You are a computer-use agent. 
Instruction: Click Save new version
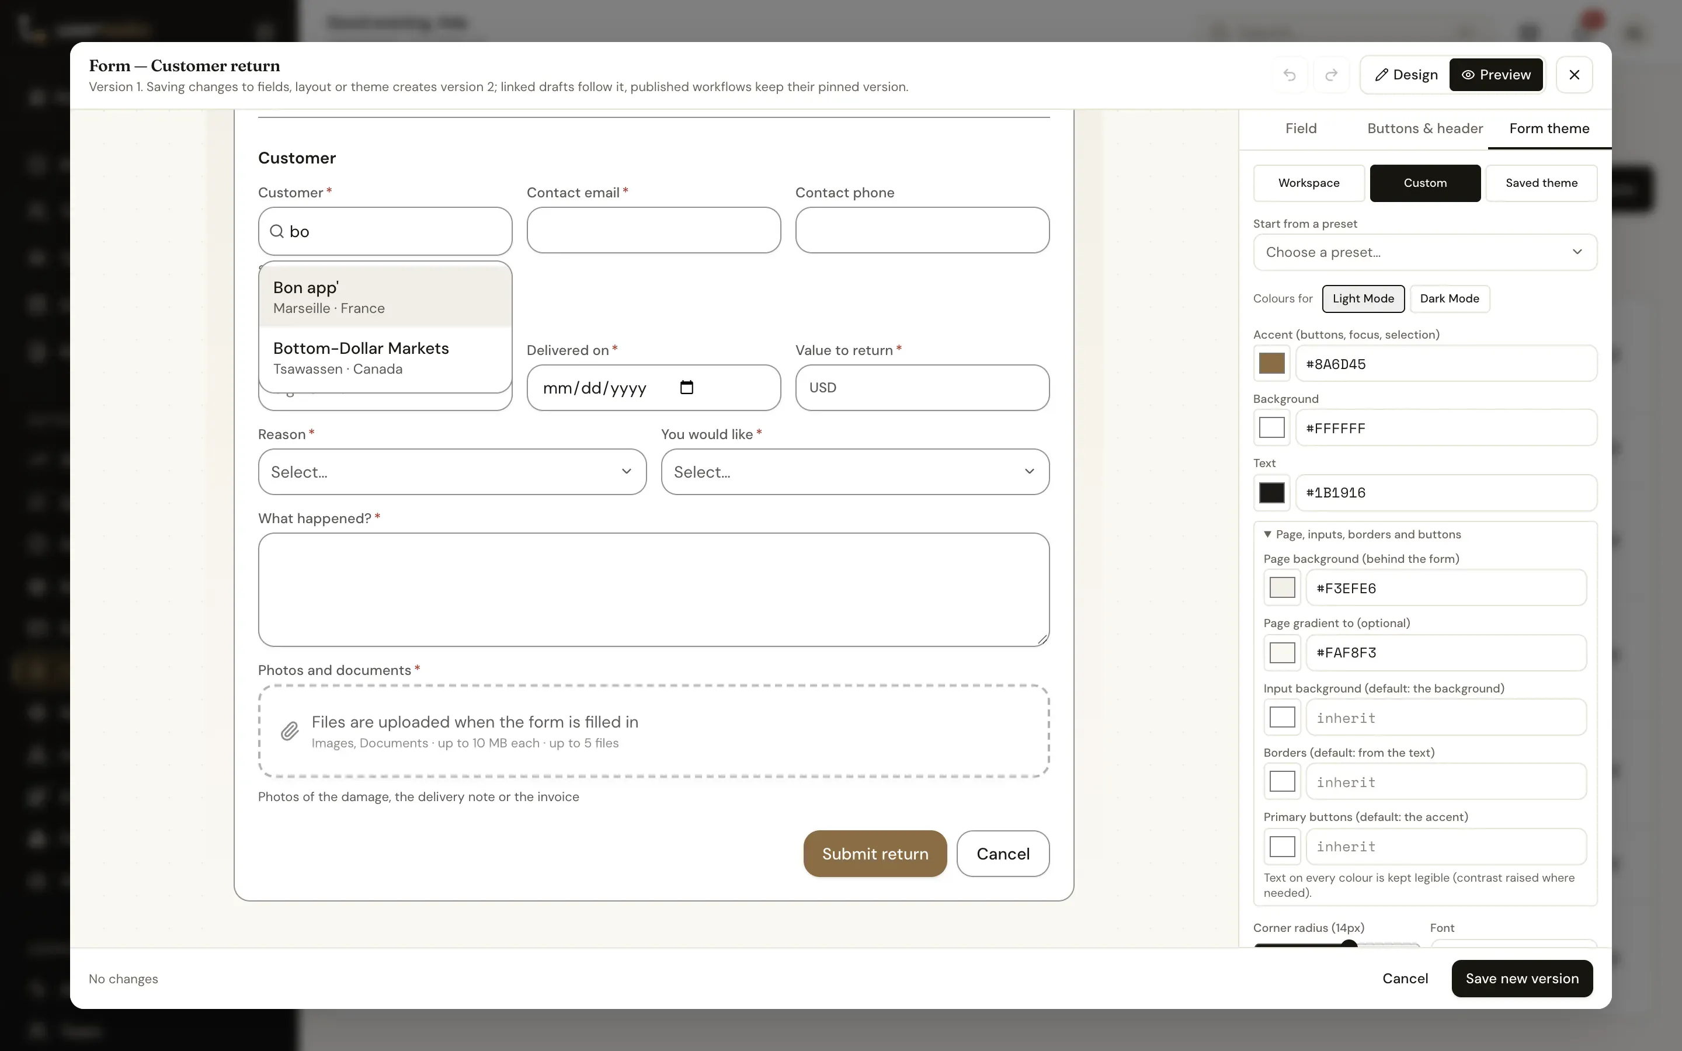tap(1521, 978)
